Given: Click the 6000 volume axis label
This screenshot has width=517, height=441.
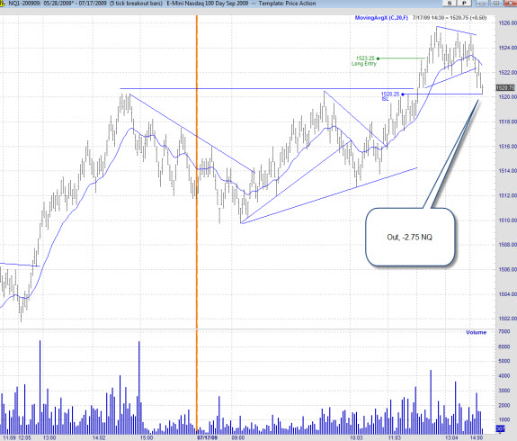Looking at the screenshot, I should point(504,346).
